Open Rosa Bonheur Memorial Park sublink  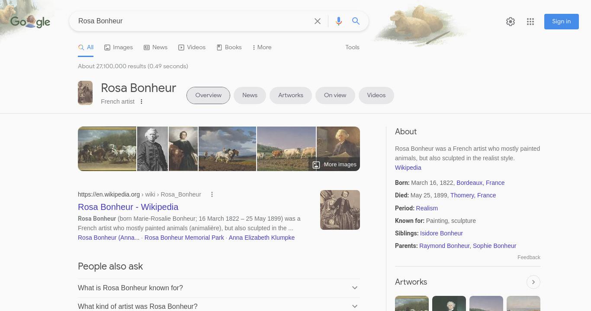click(x=184, y=238)
